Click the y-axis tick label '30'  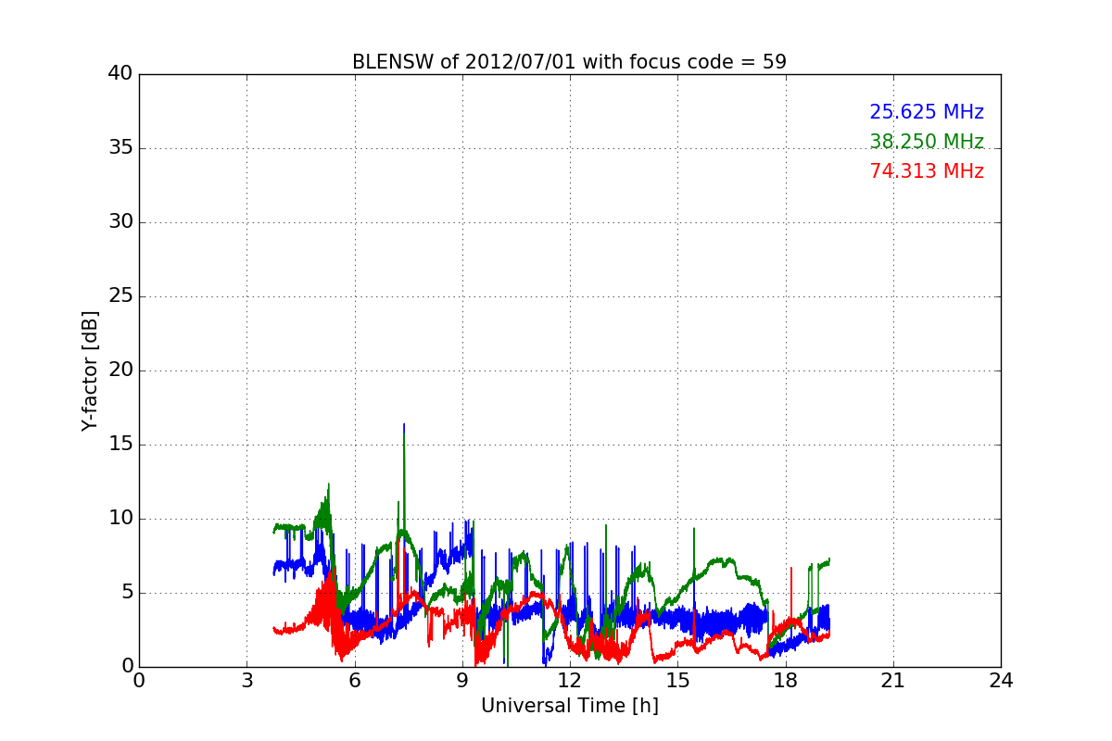pos(120,222)
